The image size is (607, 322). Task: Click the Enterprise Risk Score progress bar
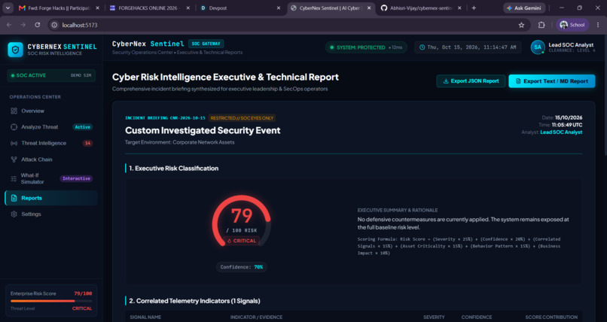(51, 301)
